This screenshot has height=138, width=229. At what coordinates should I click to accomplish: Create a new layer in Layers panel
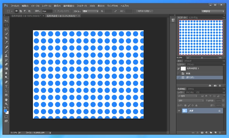(x=216, y=133)
